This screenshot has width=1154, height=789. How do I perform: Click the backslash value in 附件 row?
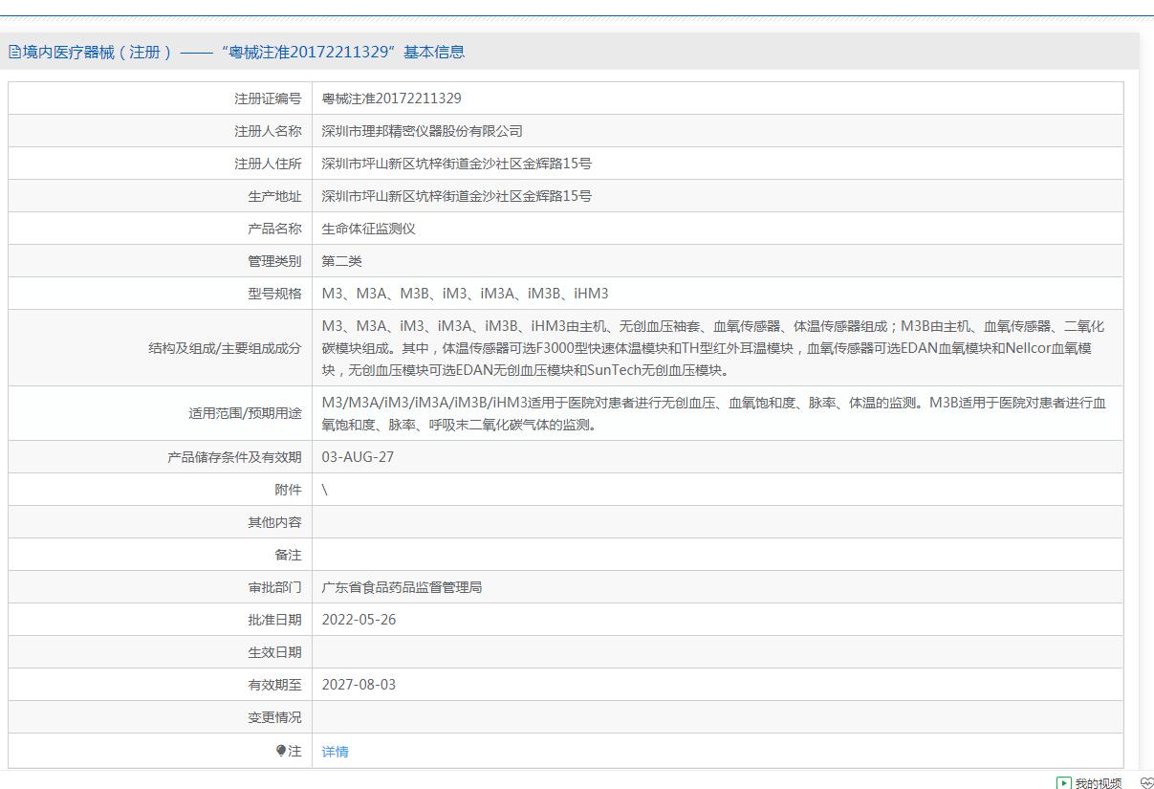coord(325,490)
